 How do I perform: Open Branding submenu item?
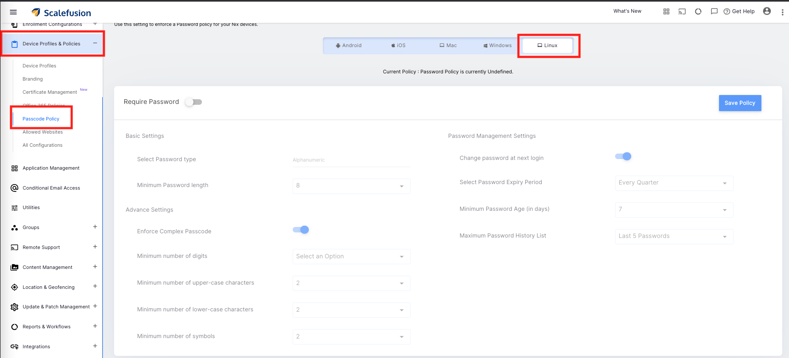pos(33,79)
